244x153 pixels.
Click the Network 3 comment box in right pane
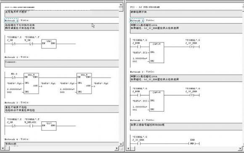click(x=186, y=127)
